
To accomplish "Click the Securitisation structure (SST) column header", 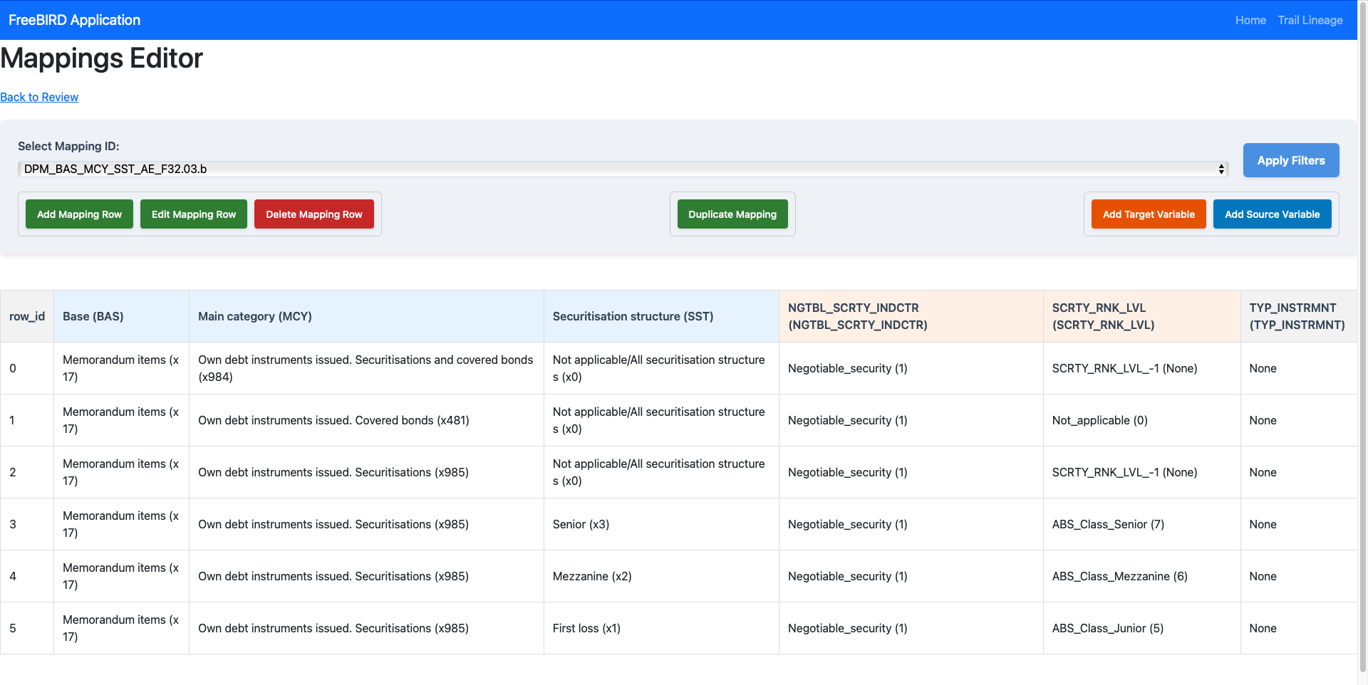I will pos(633,317).
